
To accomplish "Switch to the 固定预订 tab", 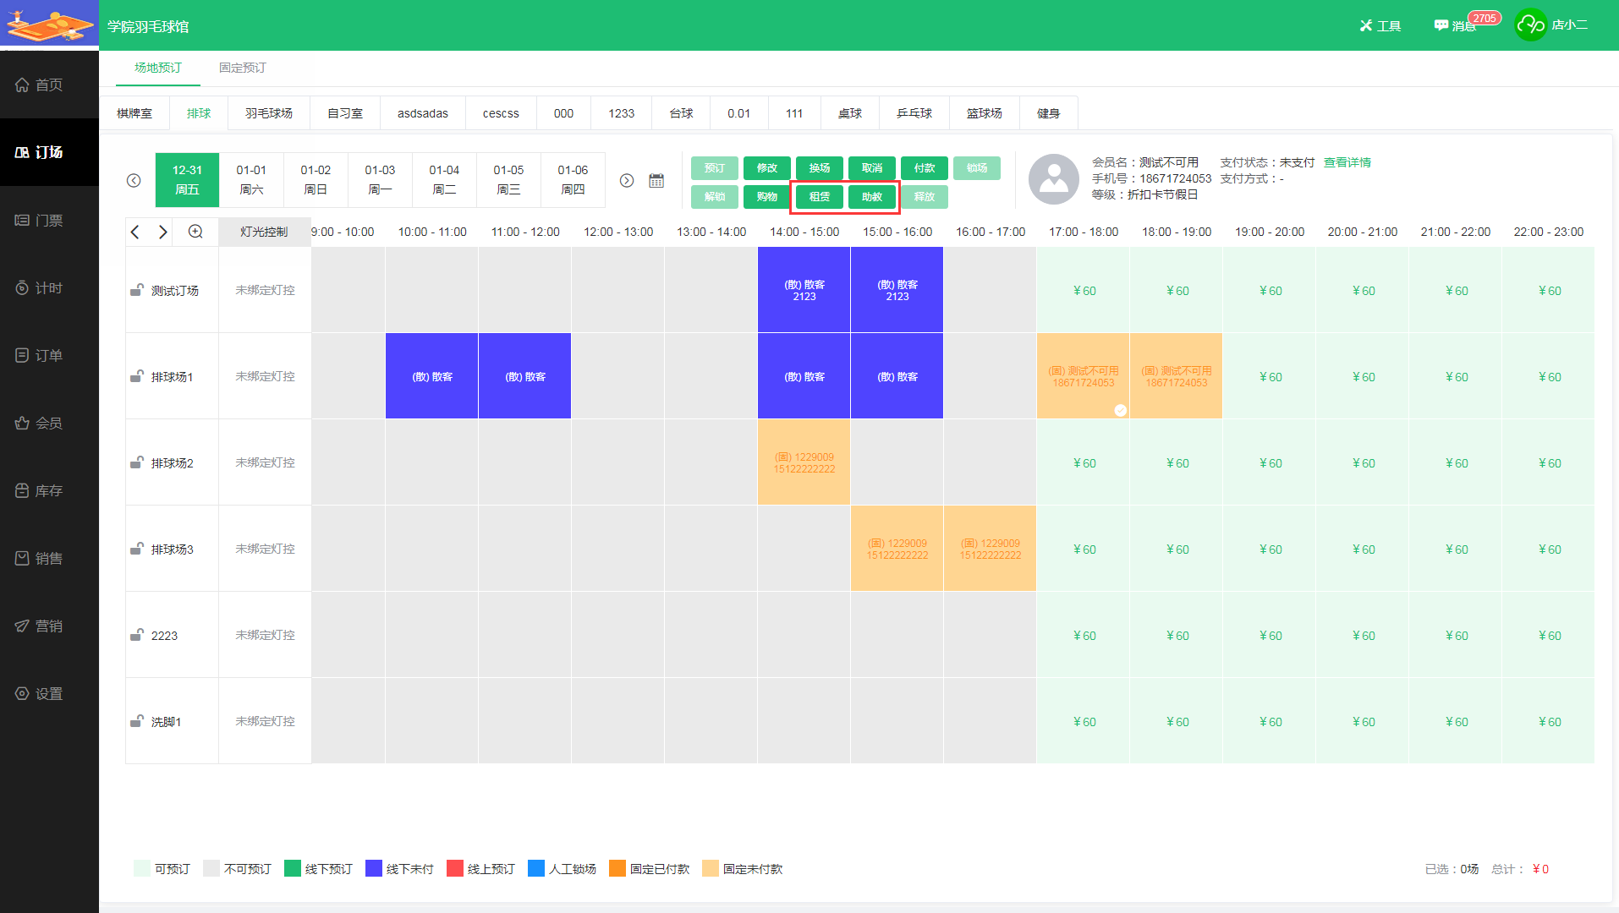I will (242, 68).
